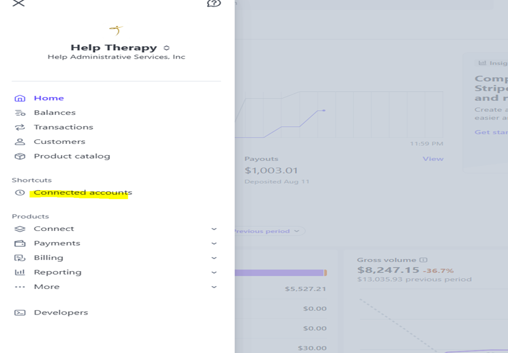Open the Previous period dropdown
508x353 pixels.
click(269, 231)
